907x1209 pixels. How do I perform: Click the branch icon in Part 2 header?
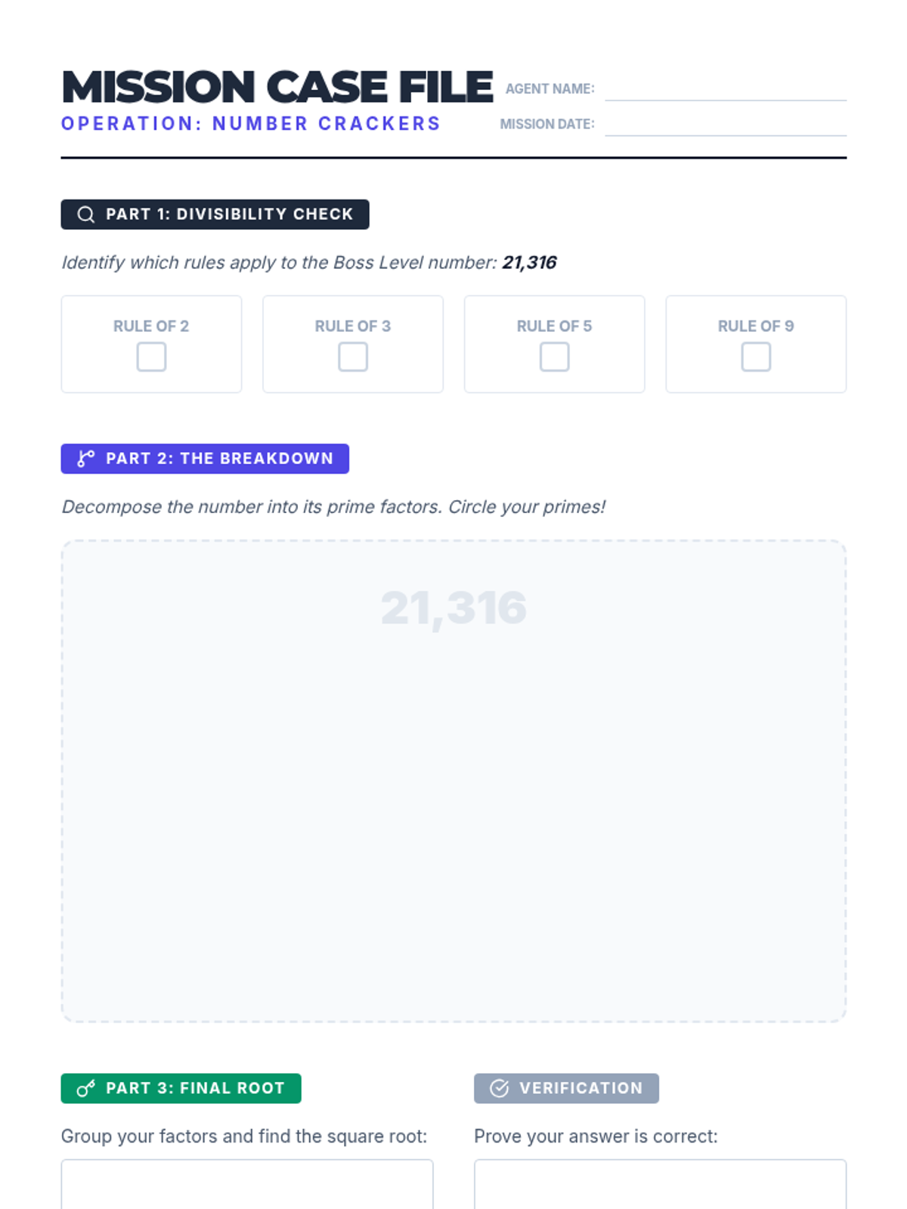[x=86, y=459]
